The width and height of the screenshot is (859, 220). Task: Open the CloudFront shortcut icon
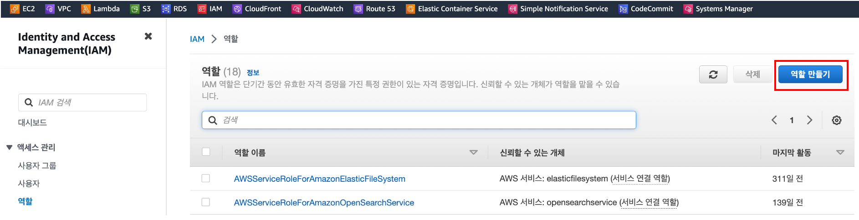pyautogui.click(x=237, y=9)
